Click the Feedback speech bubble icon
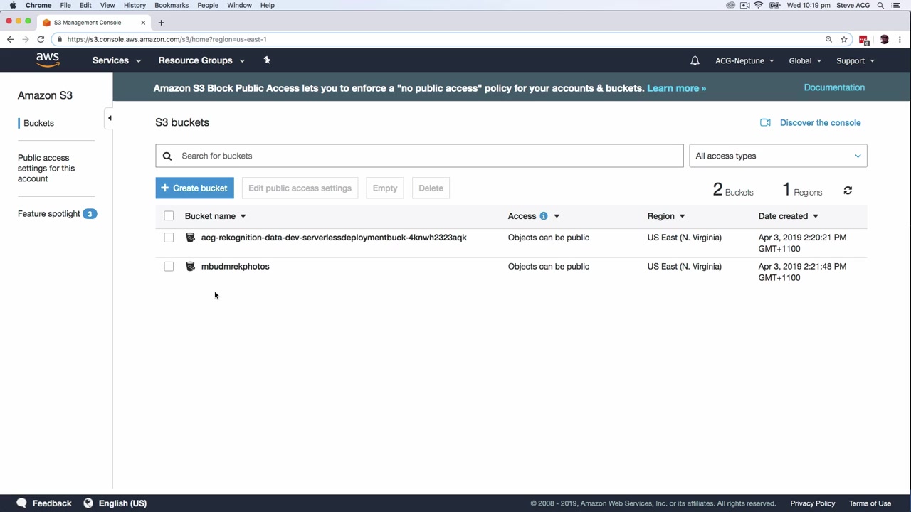The height and width of the screenshot is (512, 911). pyautogui.click(x=22, y=503)
